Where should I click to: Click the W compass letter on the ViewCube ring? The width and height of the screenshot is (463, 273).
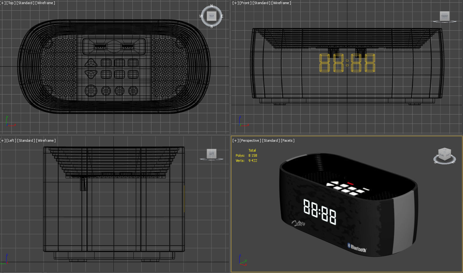pyautogui.click(x=201, y=16)
